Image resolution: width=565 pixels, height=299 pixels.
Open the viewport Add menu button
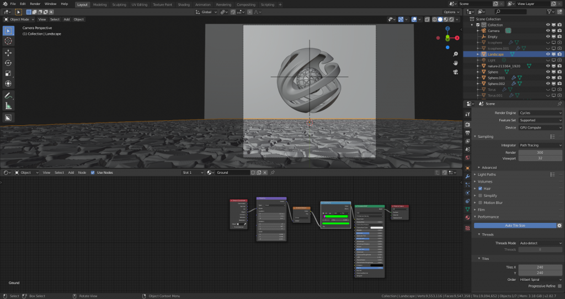(67, 19)
